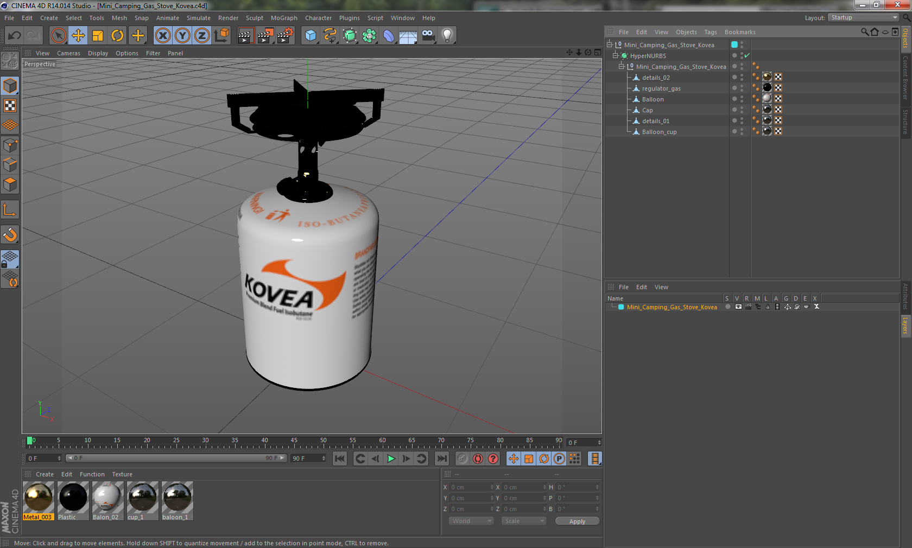Open the Deformer objects icon
The image size is (912, 548).
(389, 36)
